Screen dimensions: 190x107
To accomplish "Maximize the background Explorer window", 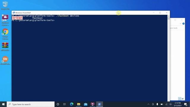I will 175,20.
